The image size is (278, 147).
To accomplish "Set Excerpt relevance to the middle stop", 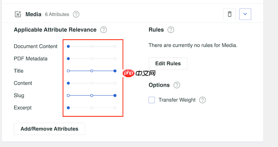I will (x=92, y=108).
